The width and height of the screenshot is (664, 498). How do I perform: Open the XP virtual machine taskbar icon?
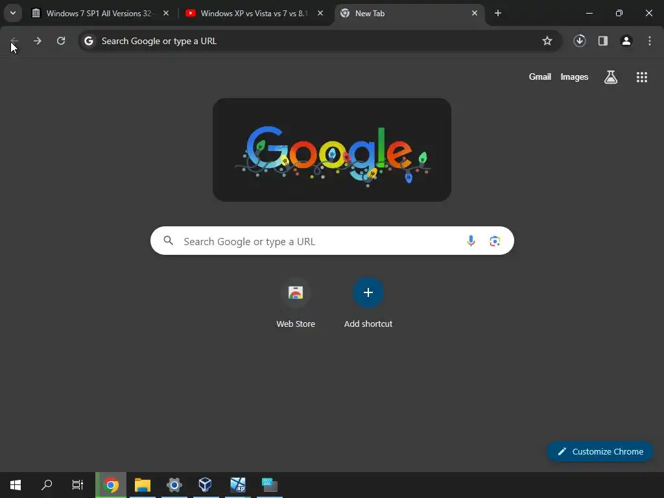[x=237, y=485]
